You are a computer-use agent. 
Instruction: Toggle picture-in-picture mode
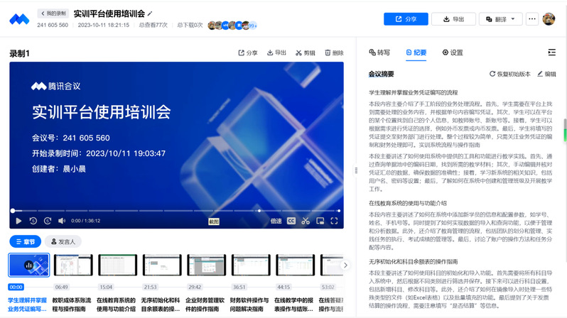320,221
